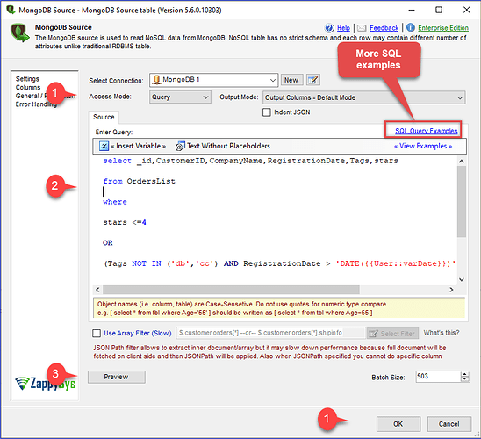Click the Feedback envelope icon
The width and height of the screenshot is (481, 439).
(x=362, y=28)
